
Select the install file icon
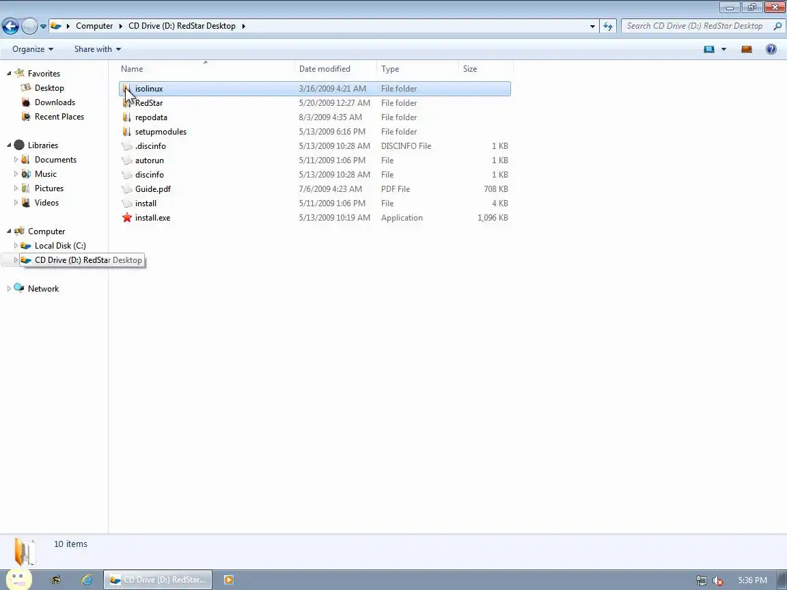(126, 203)
